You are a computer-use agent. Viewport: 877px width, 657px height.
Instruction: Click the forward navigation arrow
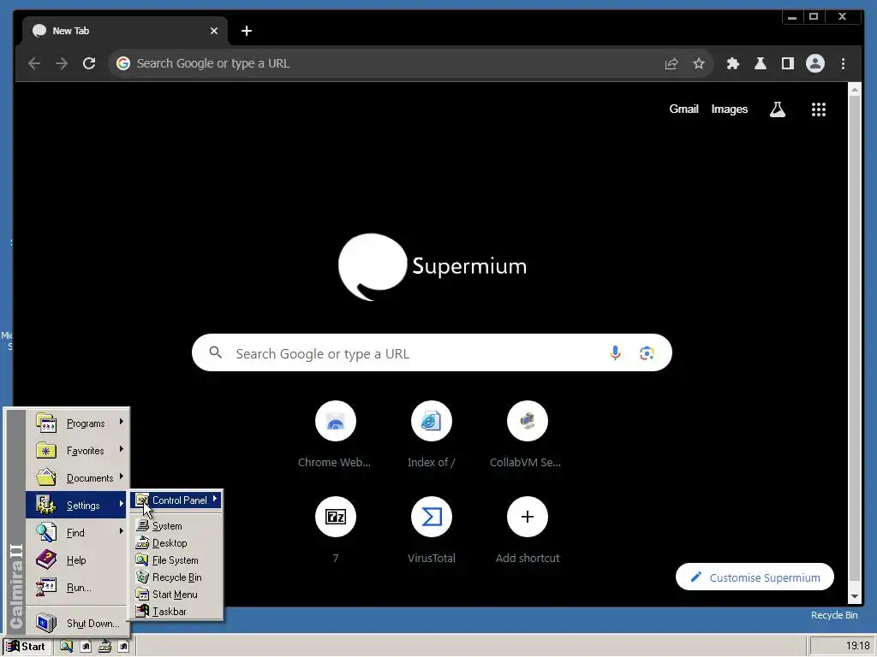62,63
